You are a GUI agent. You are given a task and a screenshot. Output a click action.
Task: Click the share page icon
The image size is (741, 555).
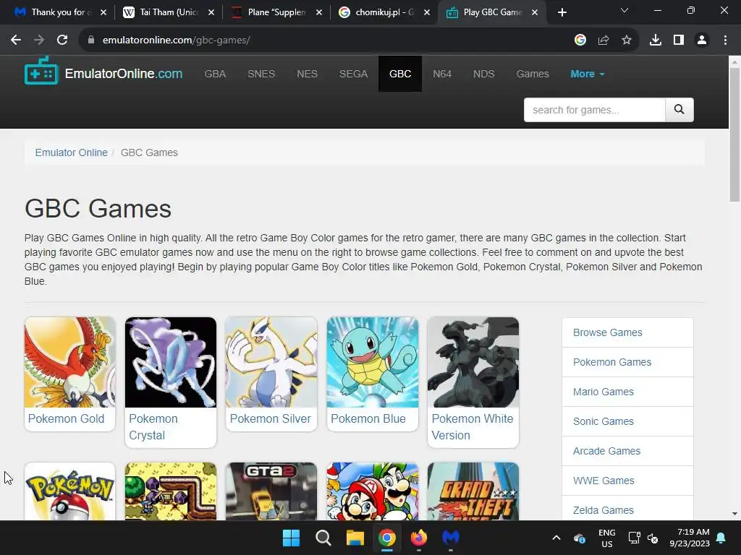tap(604, 40)
